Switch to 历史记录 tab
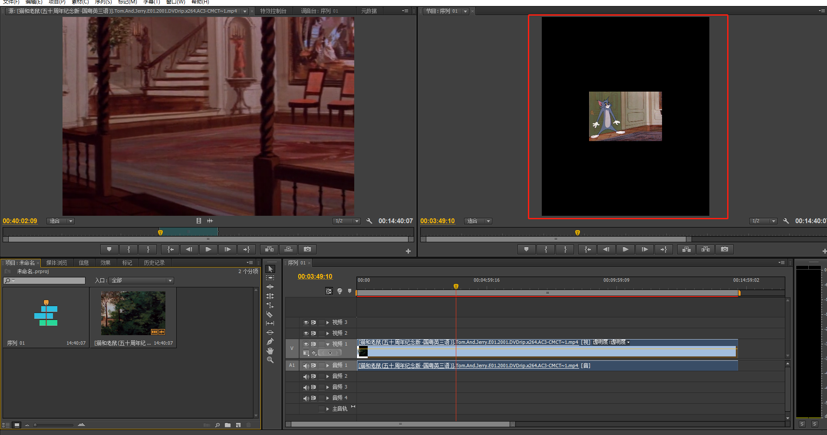The image size is (827, 435). click(154, 263)
